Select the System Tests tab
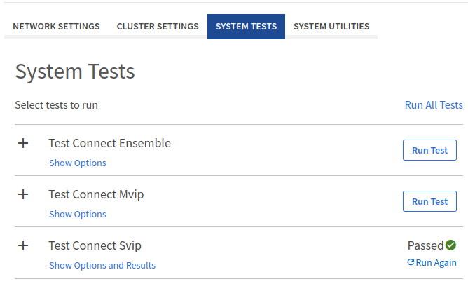 click(246, 27)
